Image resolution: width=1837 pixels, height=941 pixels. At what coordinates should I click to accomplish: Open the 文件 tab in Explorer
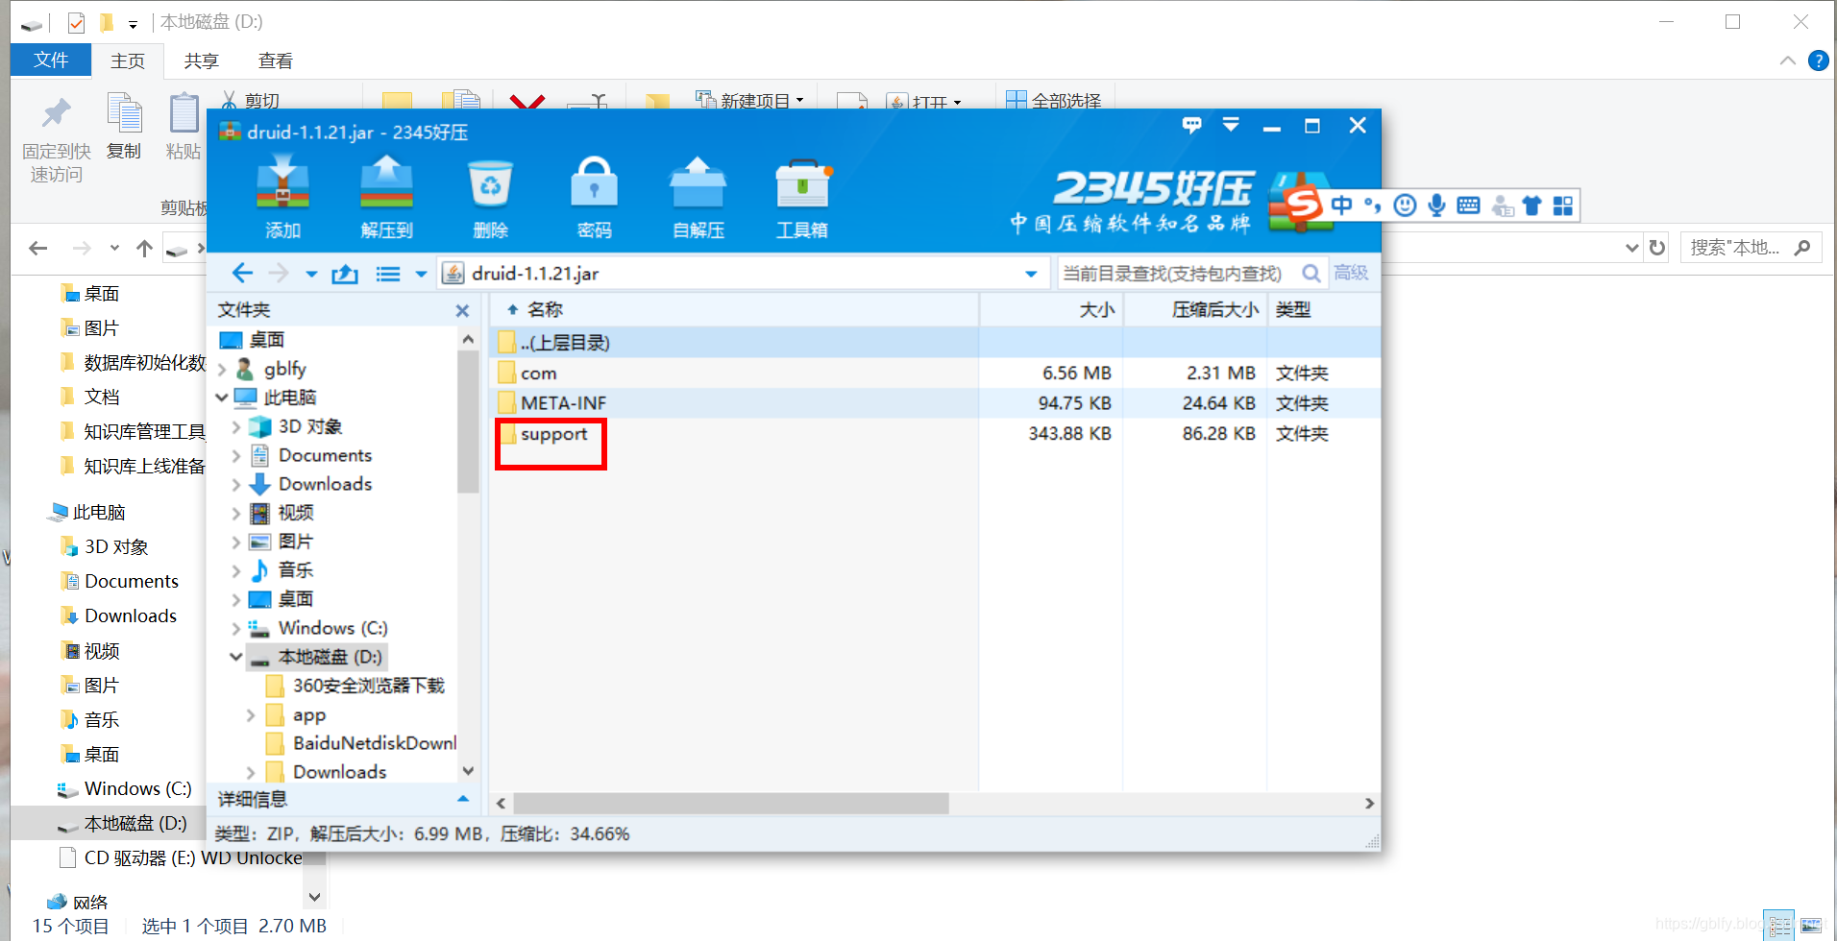(51, 60)
